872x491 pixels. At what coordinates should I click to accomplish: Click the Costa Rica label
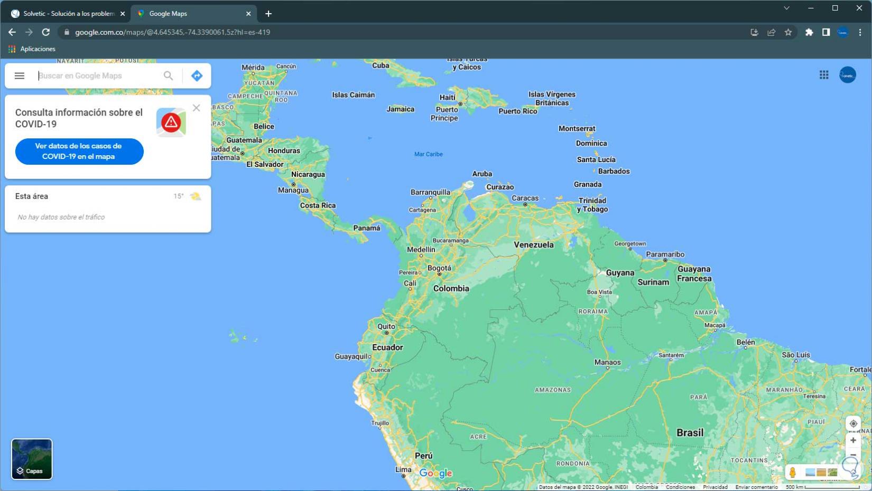[x=318, y=206]
